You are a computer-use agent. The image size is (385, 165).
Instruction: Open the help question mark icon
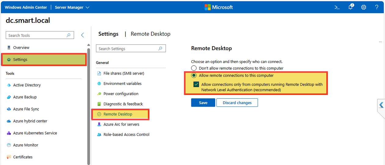[377, 7]
